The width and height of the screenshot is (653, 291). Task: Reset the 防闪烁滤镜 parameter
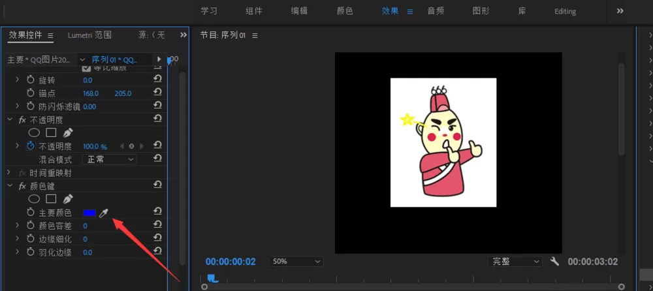(157, 106)
